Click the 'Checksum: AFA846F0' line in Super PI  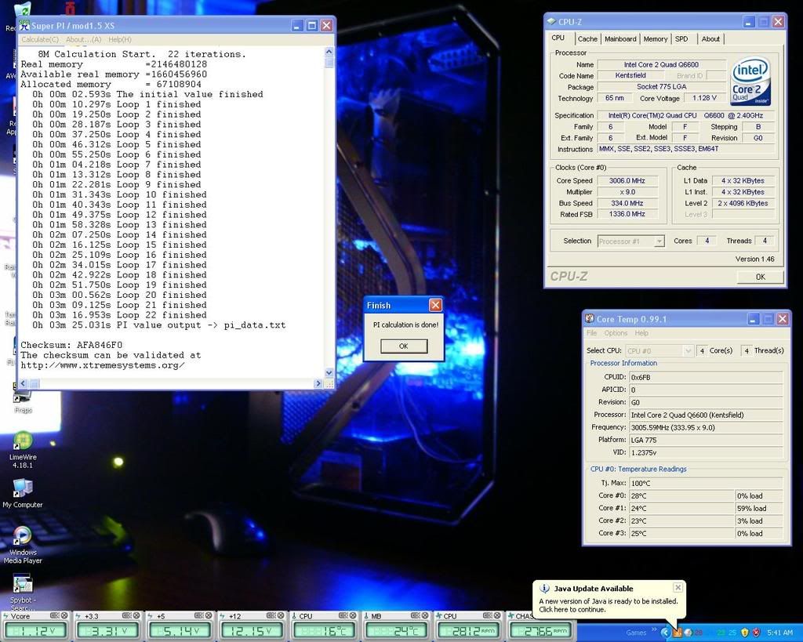pyautogui.click(x=71, y=345)
